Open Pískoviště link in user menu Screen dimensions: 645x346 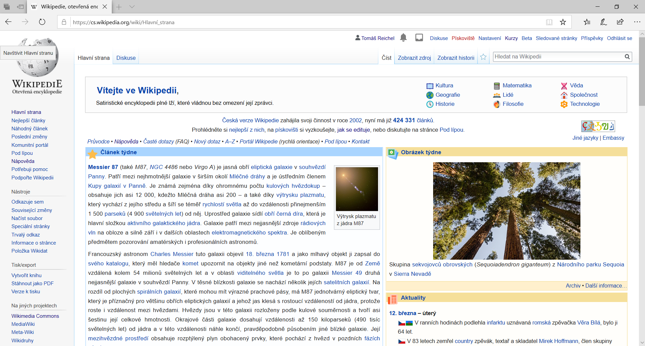463,38
